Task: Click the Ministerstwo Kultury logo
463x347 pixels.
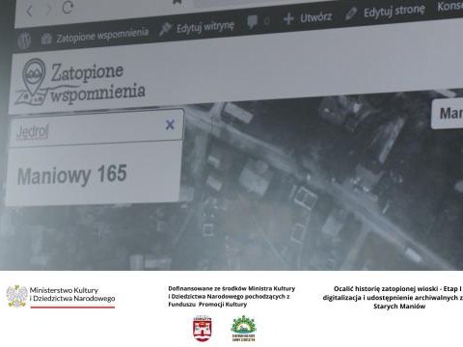Action: 61,297
